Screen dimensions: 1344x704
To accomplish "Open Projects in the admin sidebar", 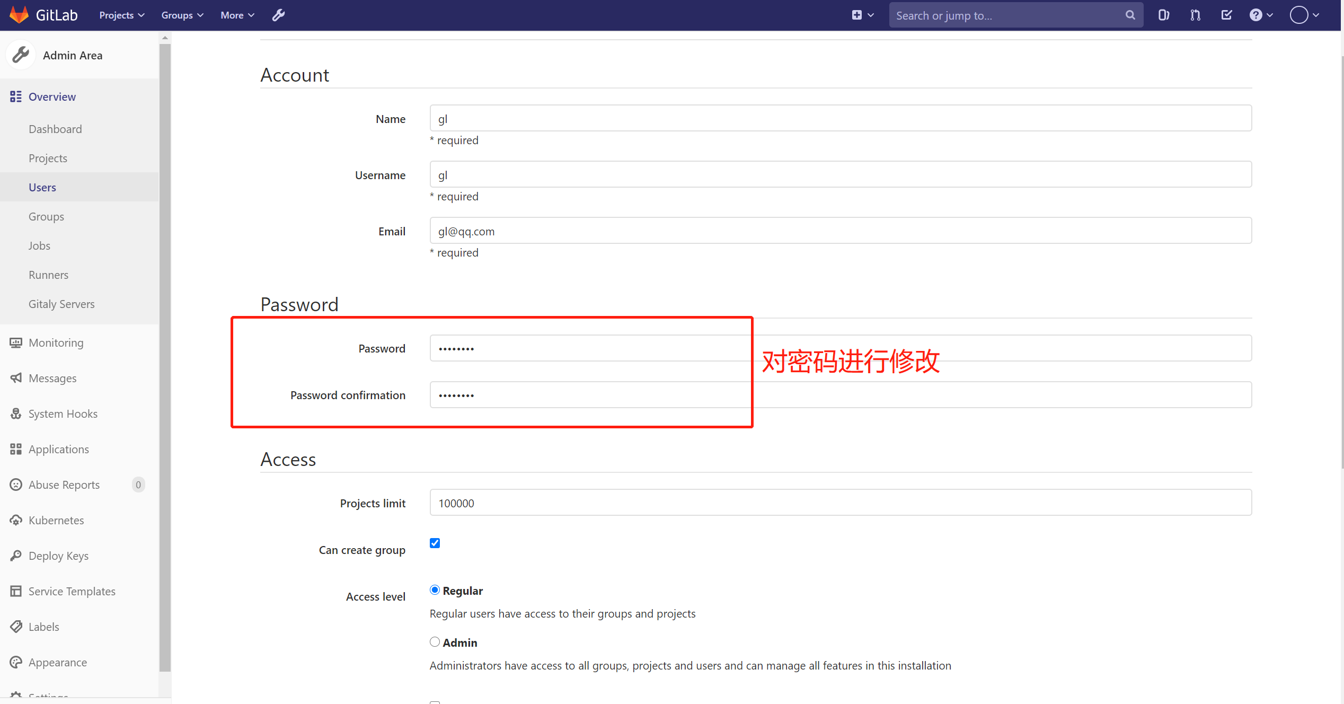I will tap(48, 158).
